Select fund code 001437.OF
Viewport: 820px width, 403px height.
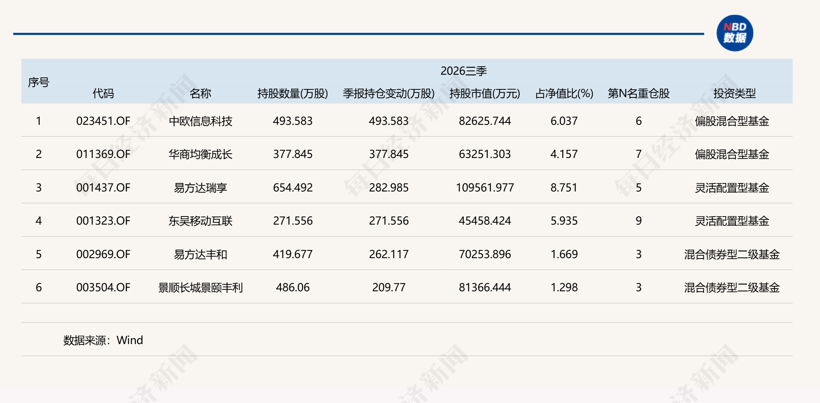pos(103,188)
